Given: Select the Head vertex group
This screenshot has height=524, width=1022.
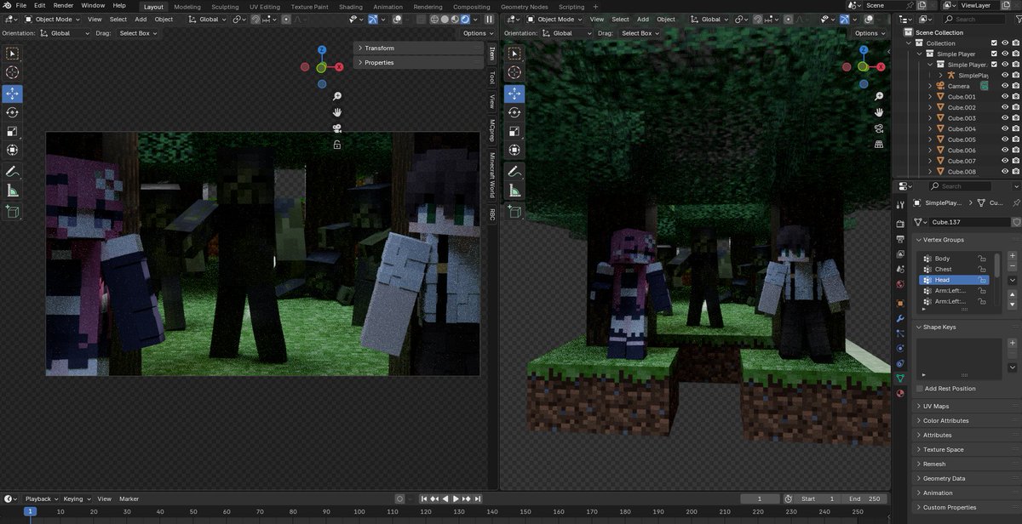Looking at the screenshot, I should pos(955,280).
